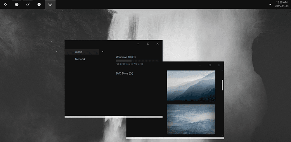
Task: Click the scroll-up arrow in the image window
Action: pyautogui.click(x=222, y=70)
